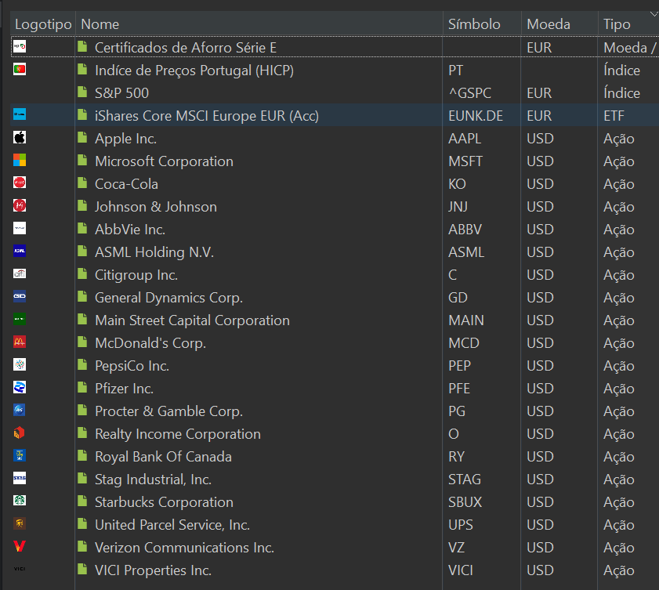Select the Johnson & Johnson name
Viewport: 659px width, 590px height.
point(156,207)
